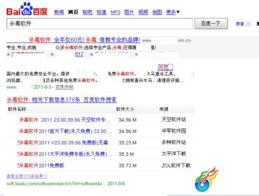The height and width of the screenshot is (196, 259).
Task: Click the Baidu paw logo
Action: coord(27,9)
